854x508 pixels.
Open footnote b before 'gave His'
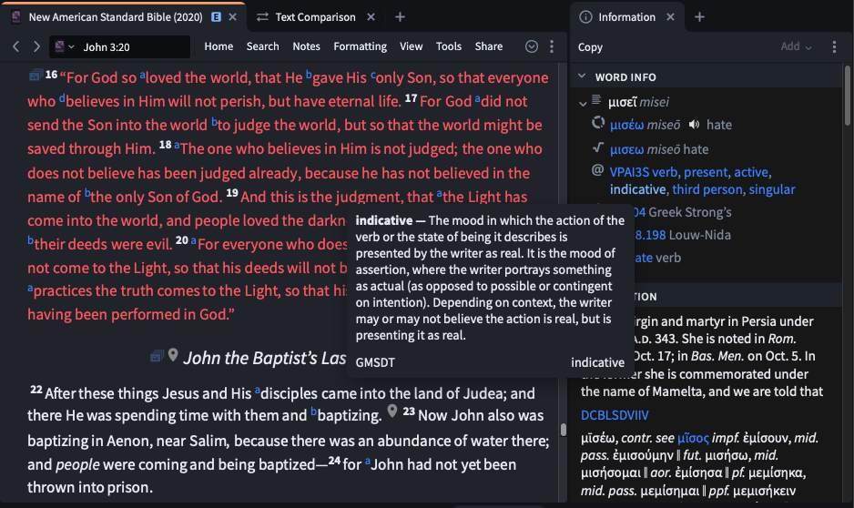tap(309, 75)
